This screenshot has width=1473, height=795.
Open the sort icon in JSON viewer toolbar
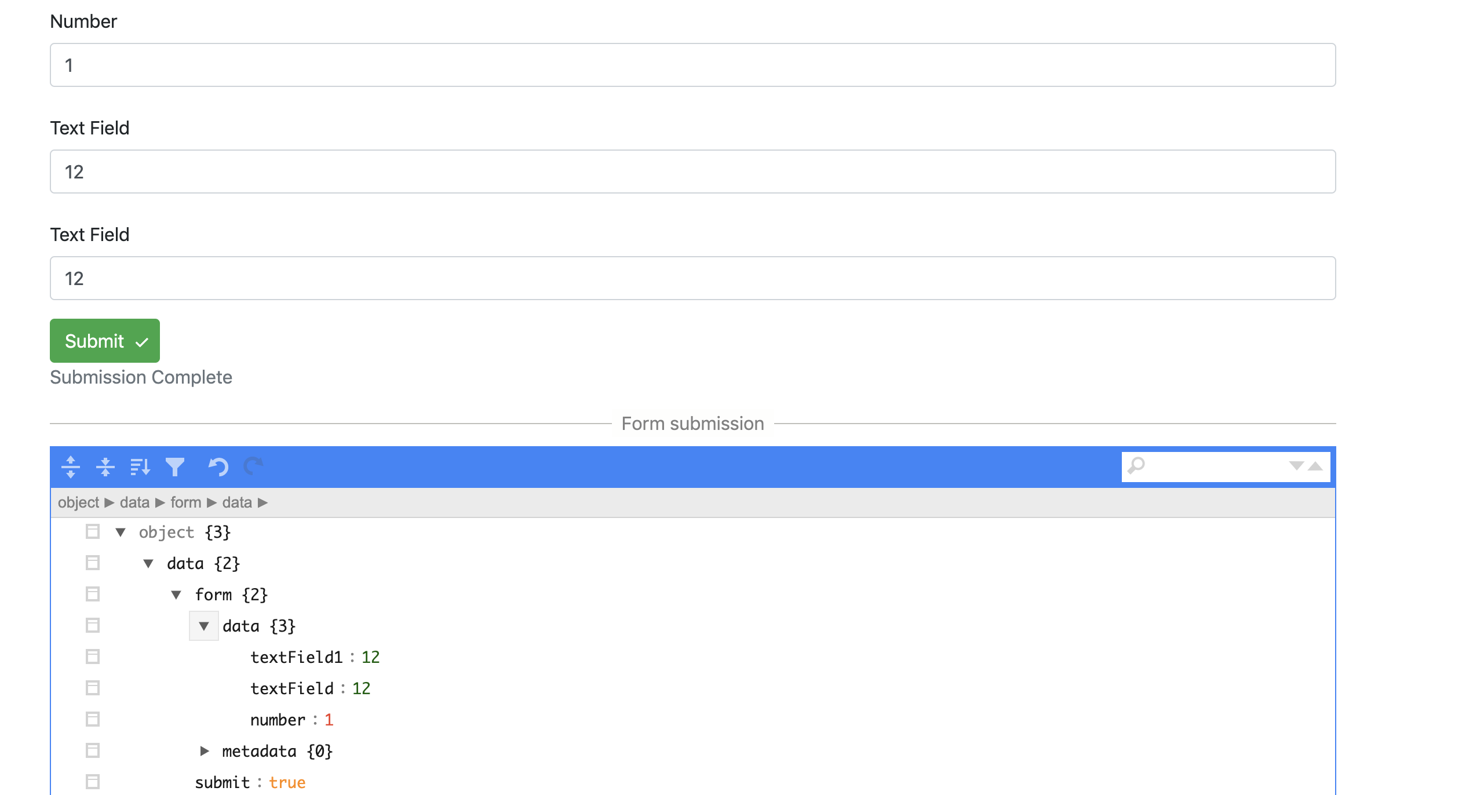tap(140, 466)
